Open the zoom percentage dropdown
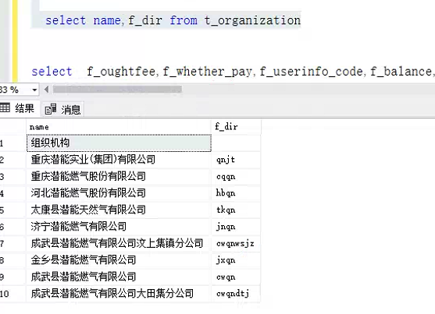This screenshot has height=314, width=435. click(x=34, y=90)
